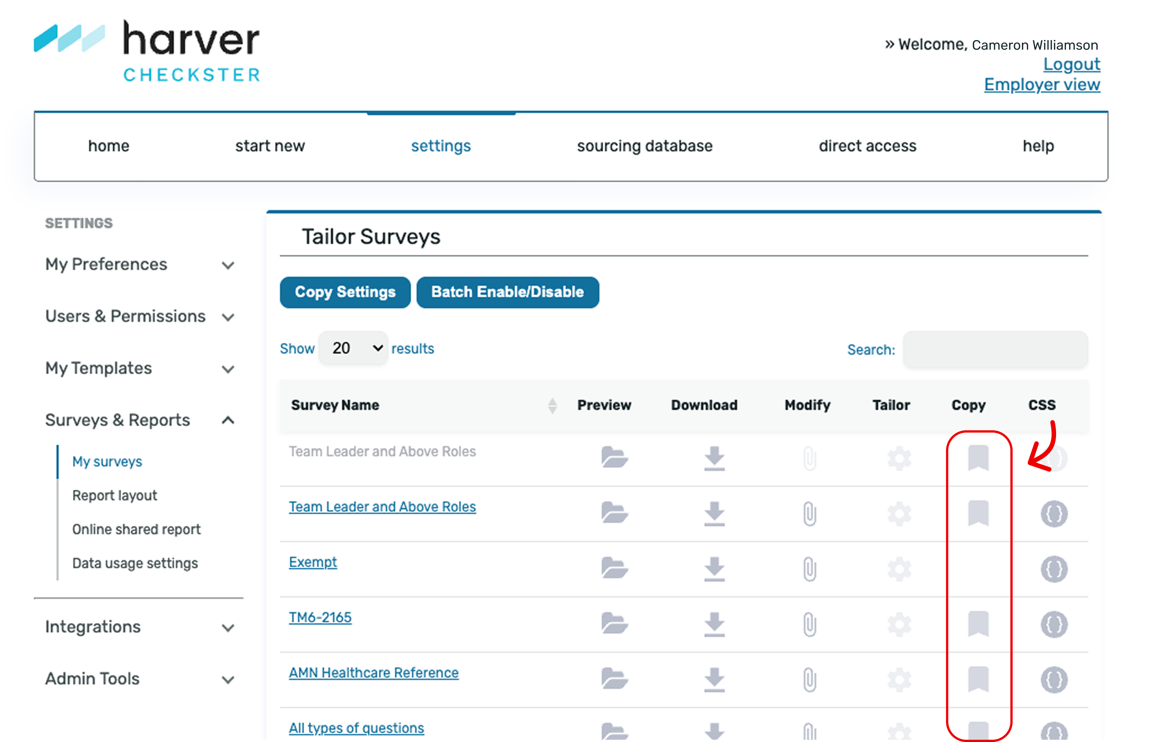This screenshot has height=742, width=1156.
Task: Open sourcing database navigation tab
Action: (644, 146)
